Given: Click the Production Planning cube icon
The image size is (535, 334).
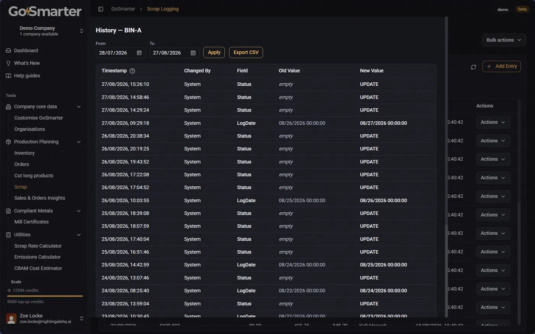Looking at the screenshot, I should coord(8,142).
